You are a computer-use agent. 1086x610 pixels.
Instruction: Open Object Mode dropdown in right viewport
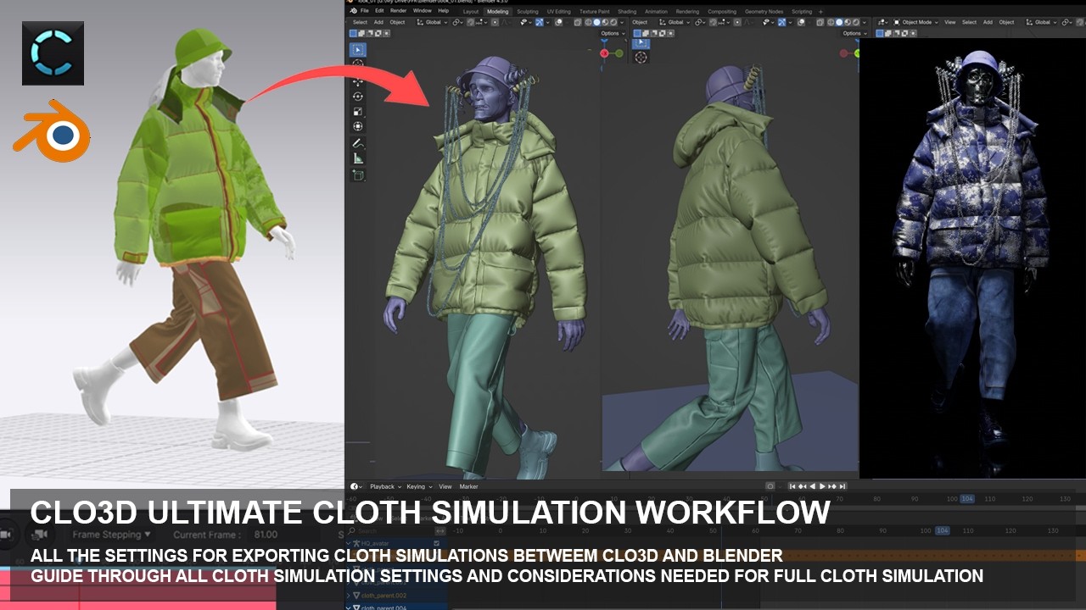tap(915, 22)
